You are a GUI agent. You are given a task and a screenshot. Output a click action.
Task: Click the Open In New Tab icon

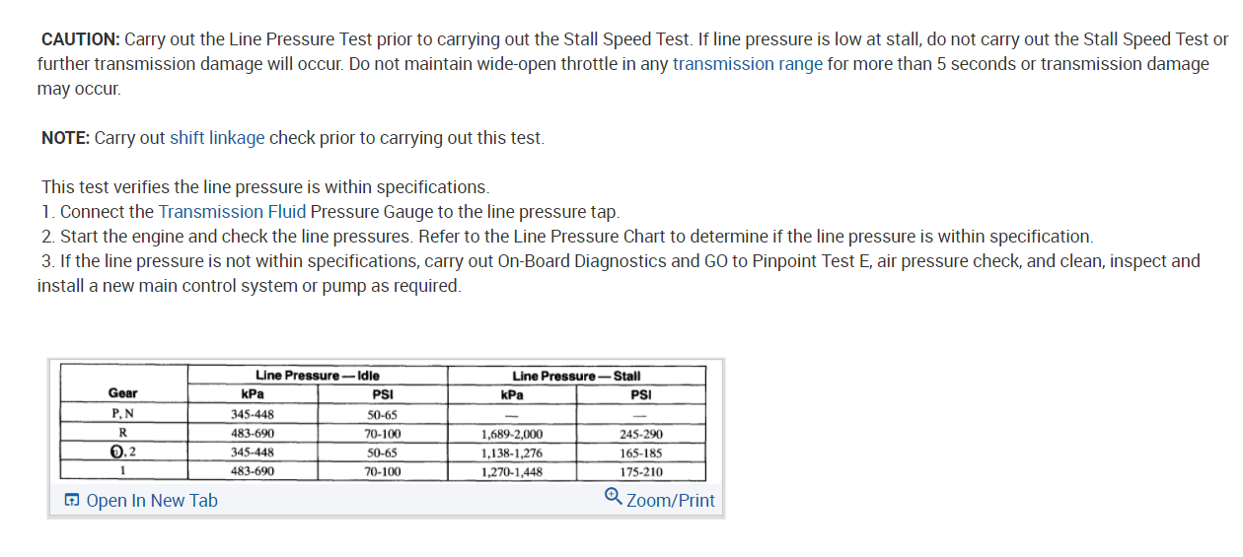72,501
